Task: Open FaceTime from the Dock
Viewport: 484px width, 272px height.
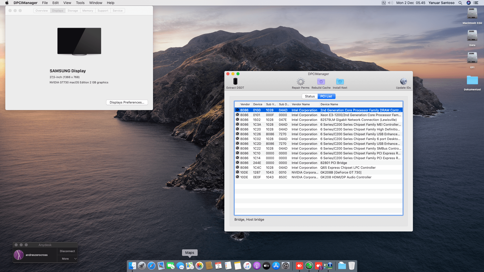Action: 171,266
